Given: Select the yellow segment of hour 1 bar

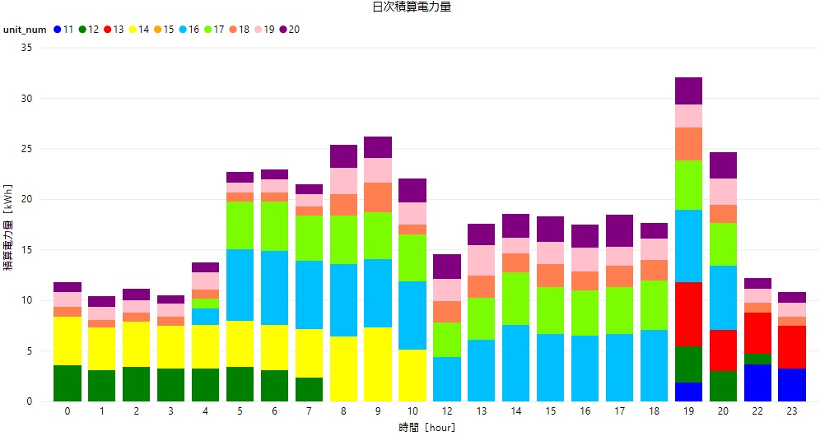Looking at the screenshot, I should click(x=102, y=349).
